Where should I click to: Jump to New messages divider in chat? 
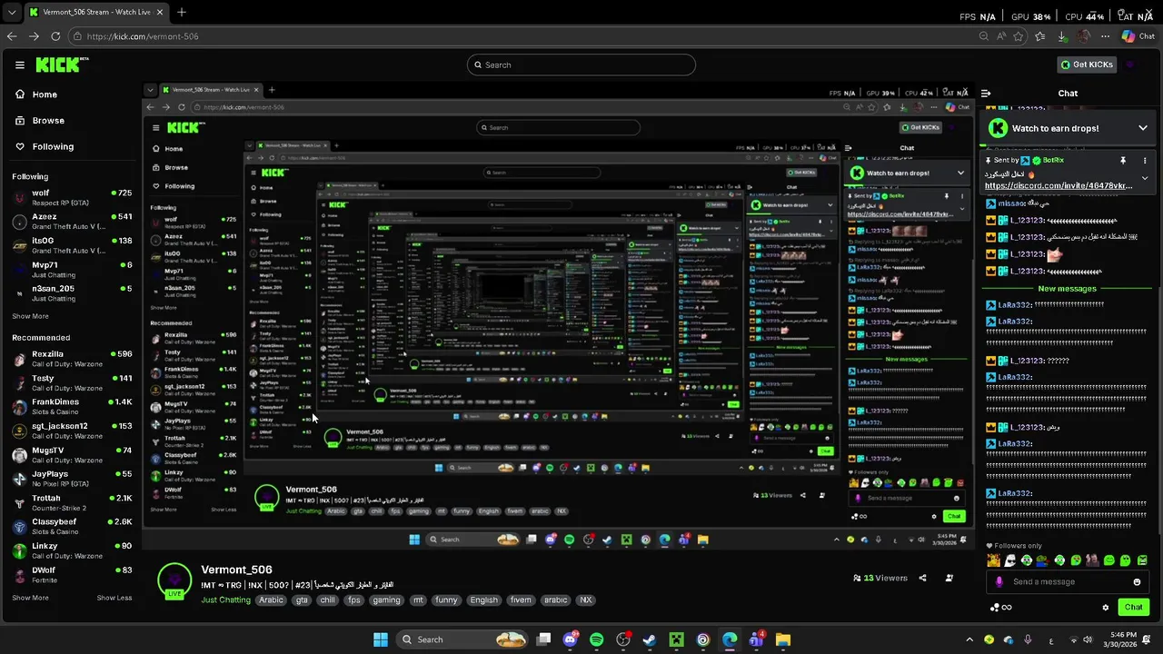click(x=1068, y=289)
